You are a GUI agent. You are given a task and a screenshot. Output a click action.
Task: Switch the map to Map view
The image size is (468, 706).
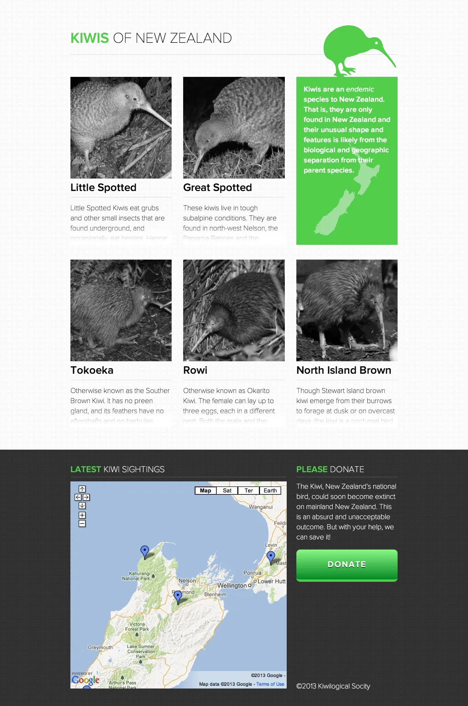(205, 491)
